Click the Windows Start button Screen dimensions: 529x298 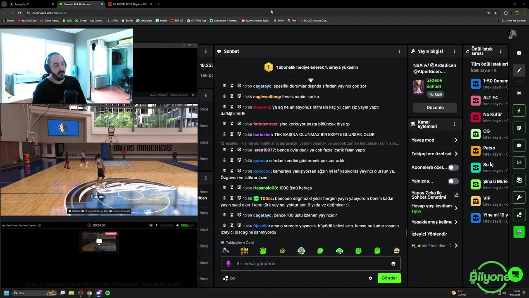click(x=7, y=293)
